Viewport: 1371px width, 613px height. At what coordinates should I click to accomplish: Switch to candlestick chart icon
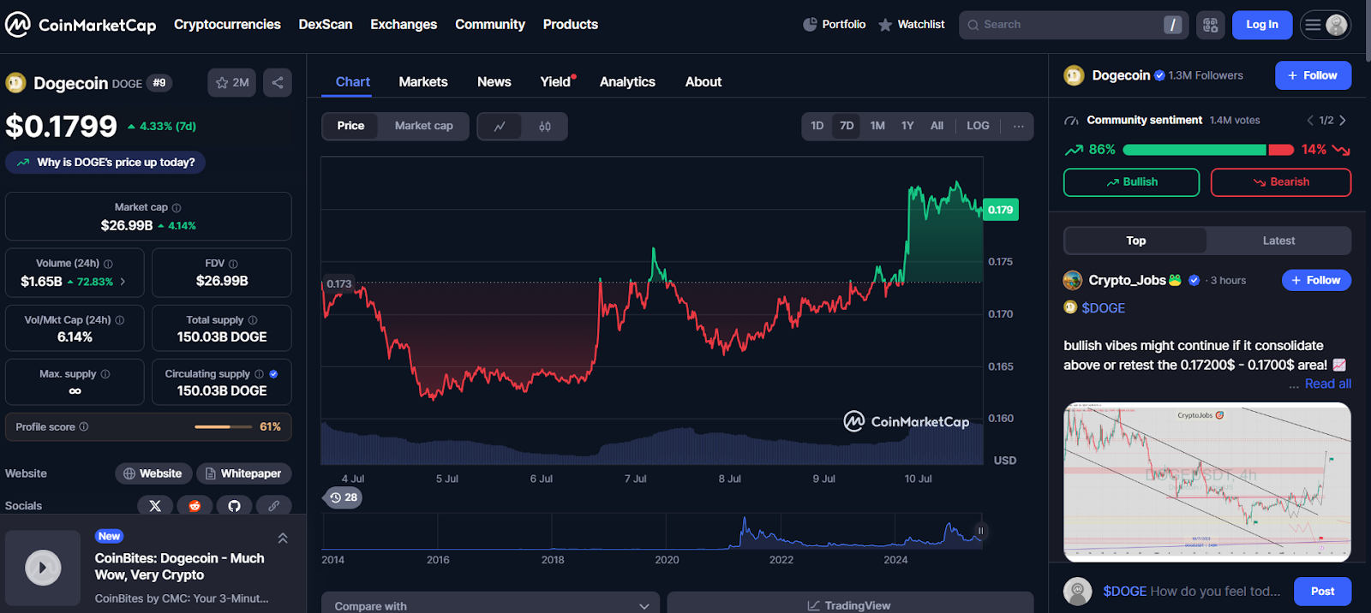coord(545,126)
